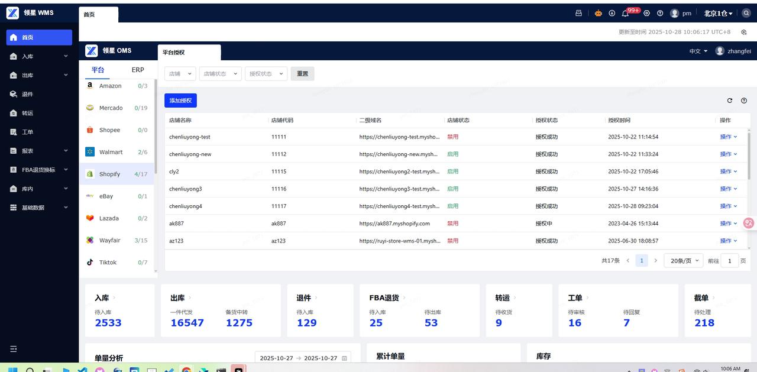This screenshot has width=757, height=372.
Task: Expand the 基础数据 sidebar menu
Action: pos(39,208)
